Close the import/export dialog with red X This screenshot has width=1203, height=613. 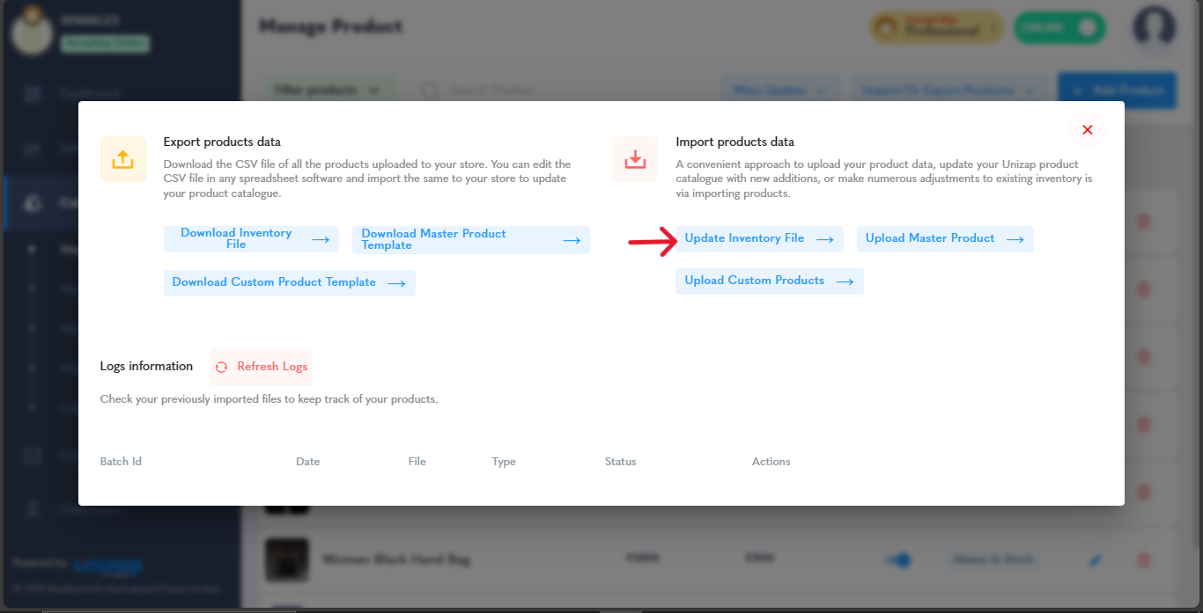pyautogui.click(x=1087, y=130)
